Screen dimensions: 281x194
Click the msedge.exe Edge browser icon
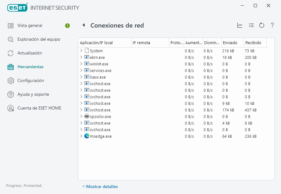(x=87, y=136)
